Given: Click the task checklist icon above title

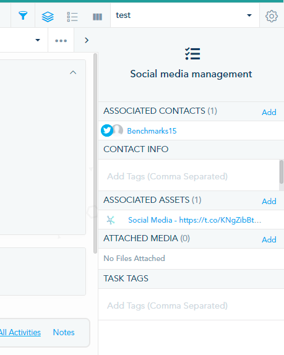Looking at the screenshot, I should click(192, 54).
